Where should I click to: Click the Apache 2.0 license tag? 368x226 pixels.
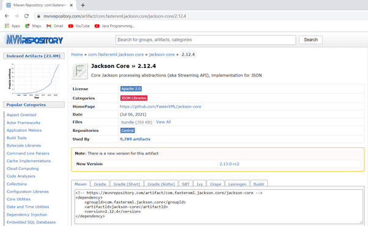[131, 89]
